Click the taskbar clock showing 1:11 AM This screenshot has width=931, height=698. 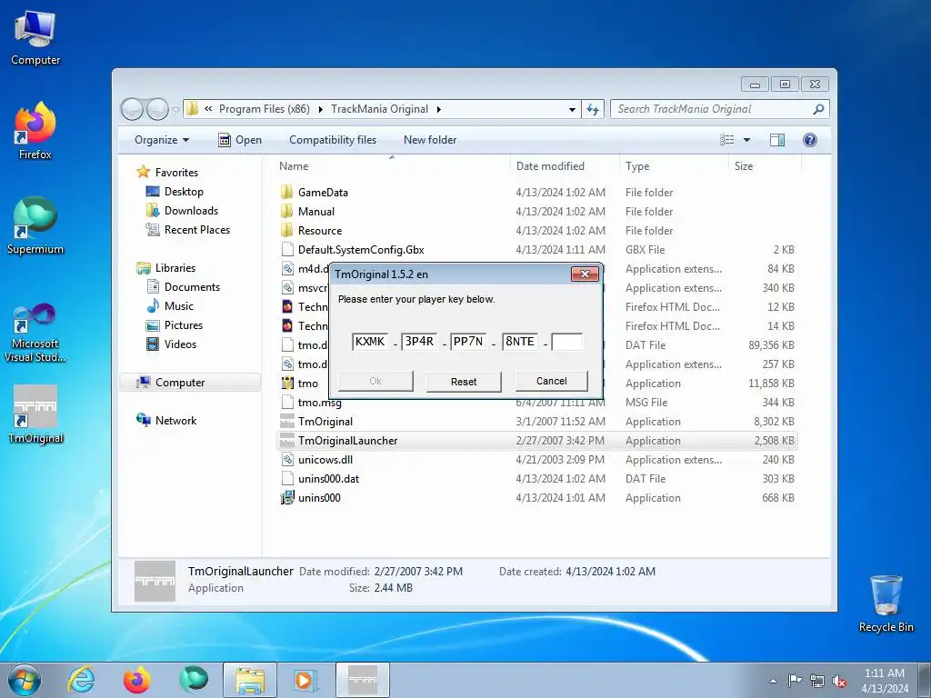coord(885,681)
